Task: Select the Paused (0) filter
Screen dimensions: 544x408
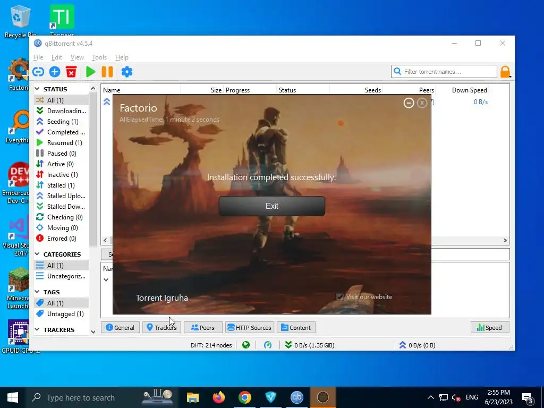Action: (62, 154)
